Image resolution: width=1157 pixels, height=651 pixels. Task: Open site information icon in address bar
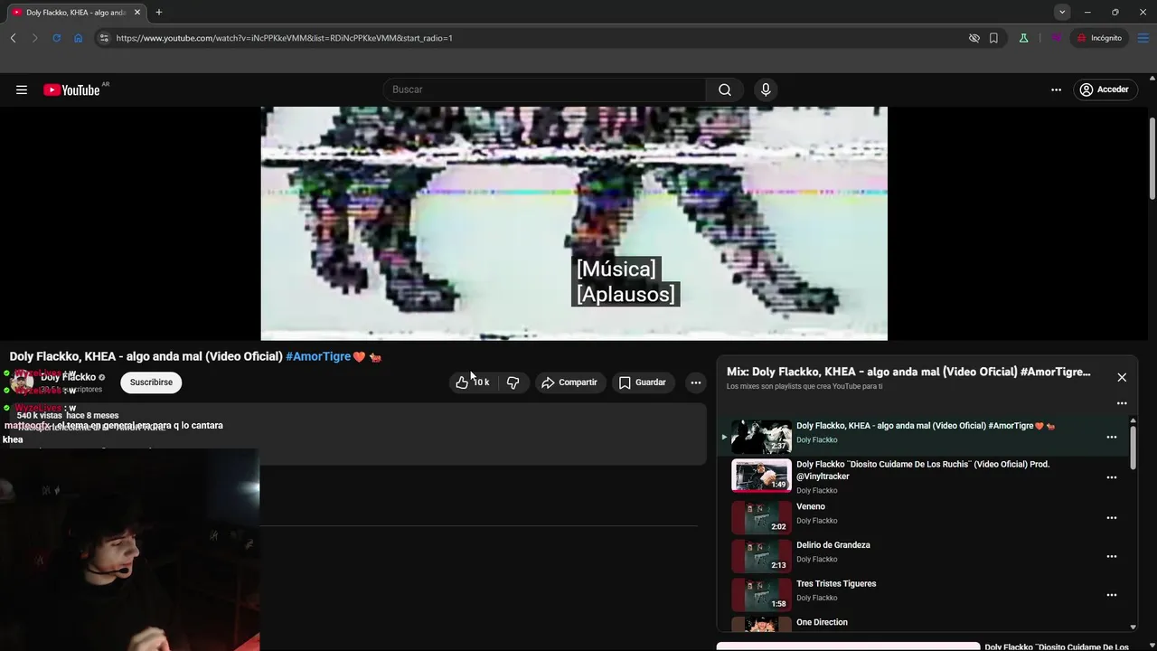pyautogui.click(x=104, y=38)
